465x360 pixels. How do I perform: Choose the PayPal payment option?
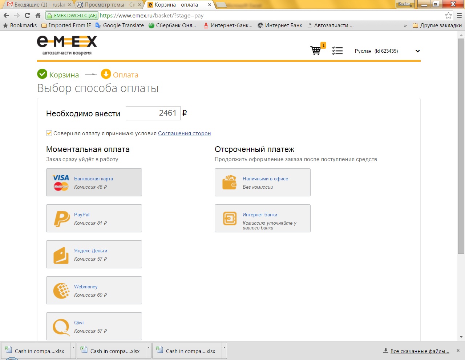click(94, 219)
